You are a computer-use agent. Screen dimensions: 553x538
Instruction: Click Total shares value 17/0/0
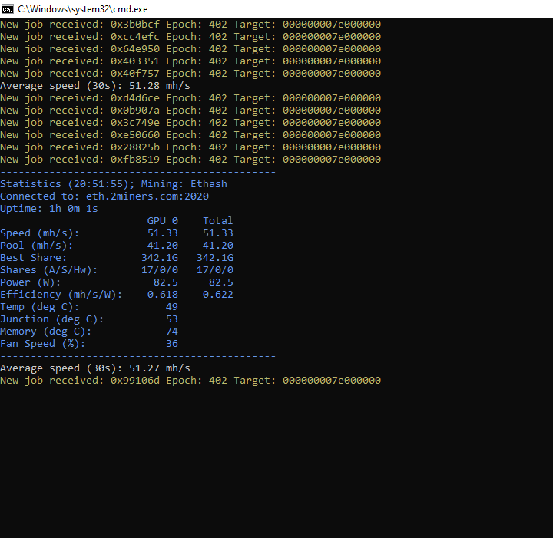(215, 270)
